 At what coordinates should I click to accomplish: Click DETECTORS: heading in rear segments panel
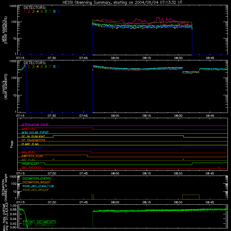click(x=35, y=63)
